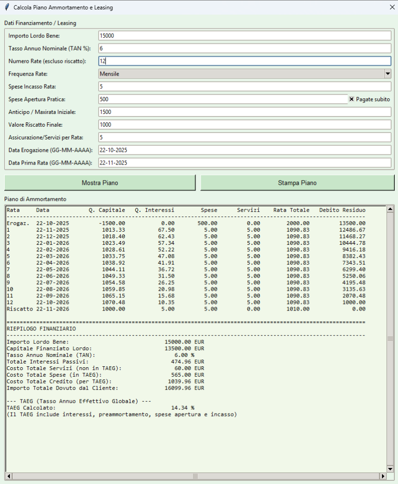The image size is (398, 484).
Task: Click the horizontal scrollbar right arrow
Action: pos(382,475)
